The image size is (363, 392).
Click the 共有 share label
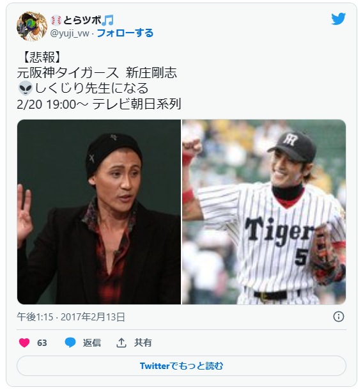point(143,343)
